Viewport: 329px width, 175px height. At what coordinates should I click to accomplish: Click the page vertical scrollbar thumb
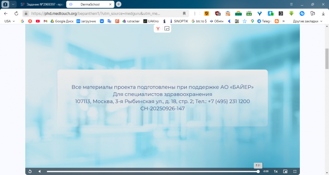[x=327, y=59]
